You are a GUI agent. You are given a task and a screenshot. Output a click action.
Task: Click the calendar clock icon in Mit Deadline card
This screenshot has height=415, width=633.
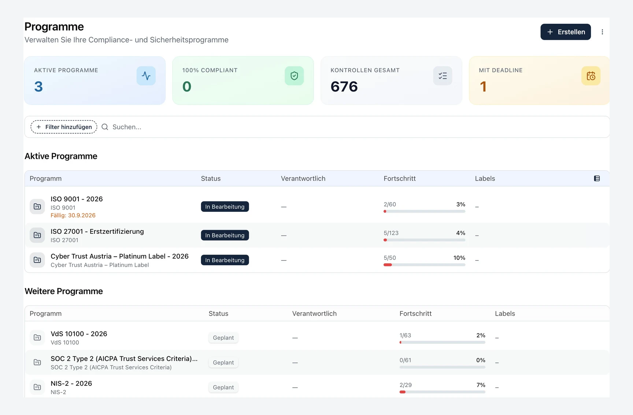(x=591, y=76)
